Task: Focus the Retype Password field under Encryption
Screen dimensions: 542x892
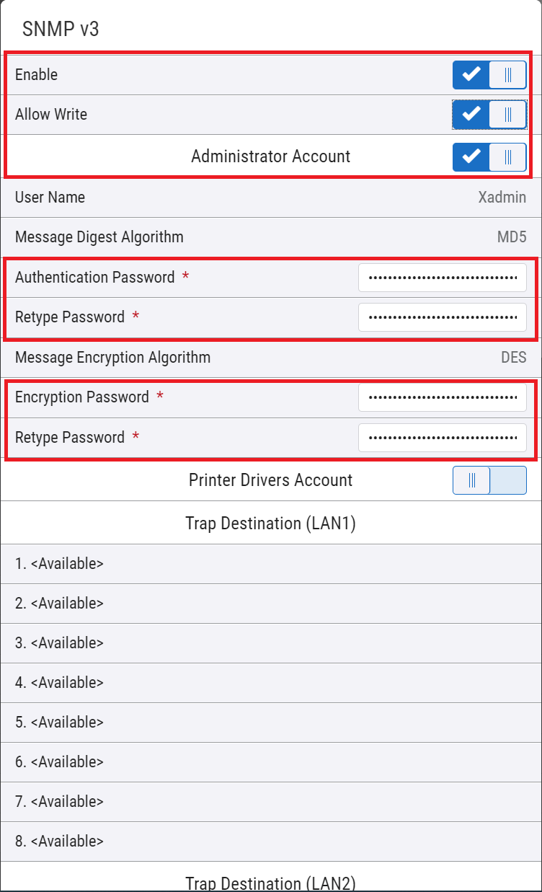Action: [x=442, y=438]
